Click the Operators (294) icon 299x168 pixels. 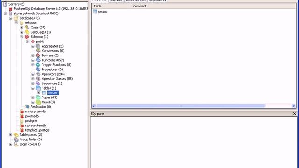(38, 74)
